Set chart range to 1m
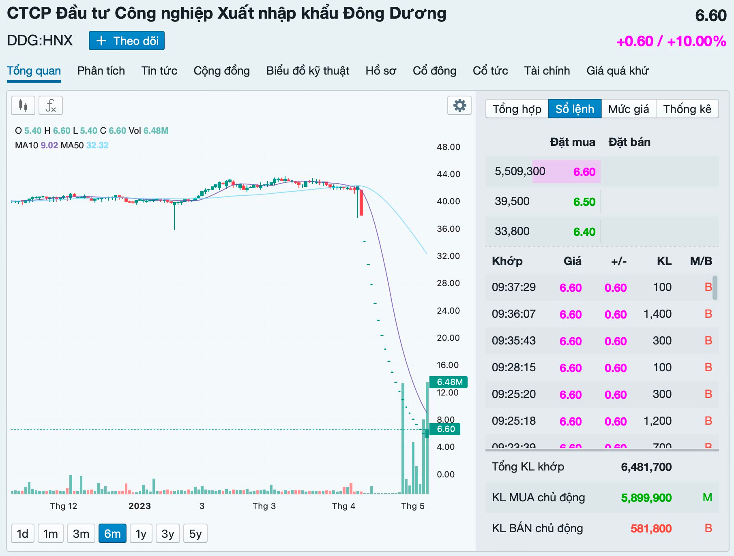Image resolution: width=734 pixels, height=556 pixels. (x=51, y=534)
